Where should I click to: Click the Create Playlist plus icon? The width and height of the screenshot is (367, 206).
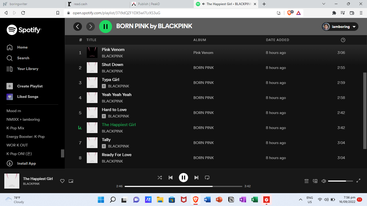tap(10, 86)
